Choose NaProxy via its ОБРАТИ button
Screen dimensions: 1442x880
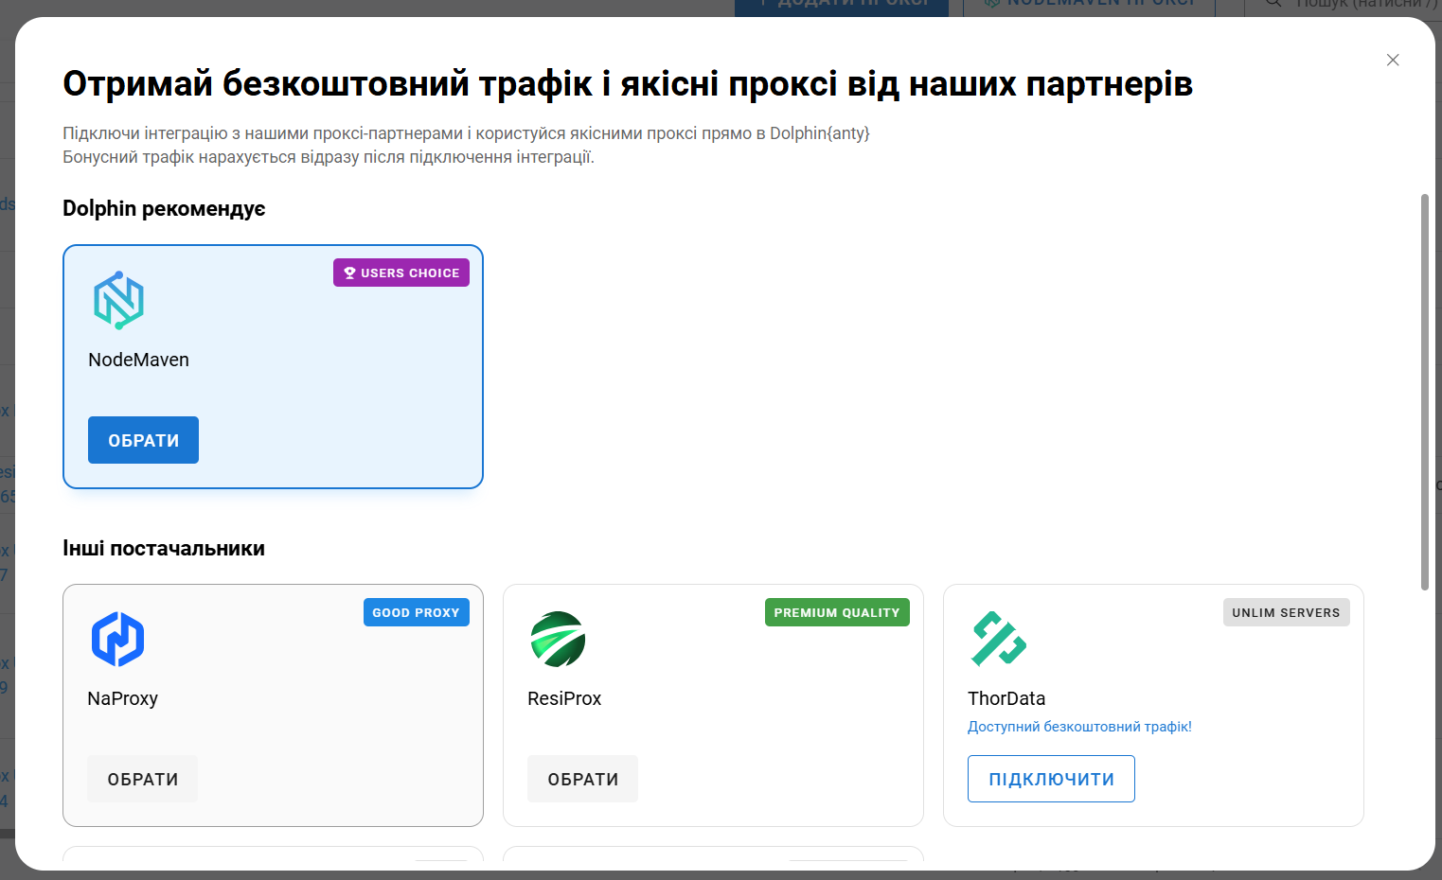point(143,779)
